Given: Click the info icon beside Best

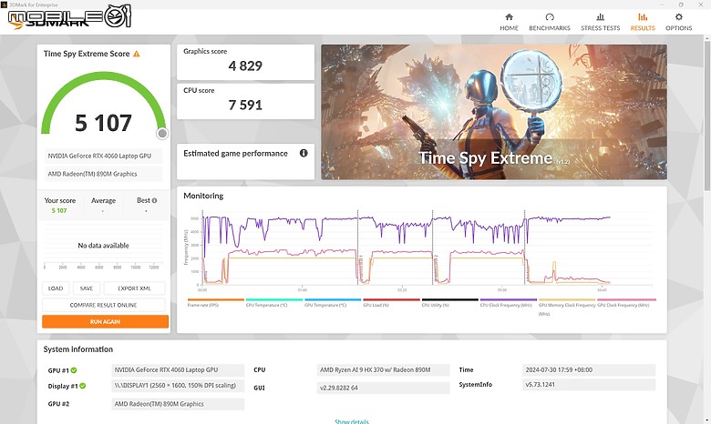Looking at the screenshot, I should pos(155,200).
